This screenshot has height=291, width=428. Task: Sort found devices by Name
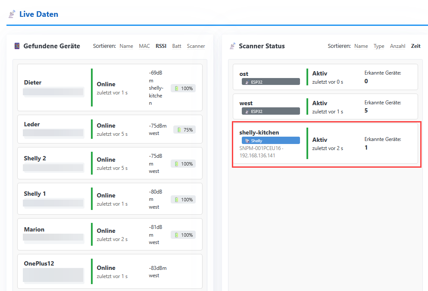[x=126, y=46]
